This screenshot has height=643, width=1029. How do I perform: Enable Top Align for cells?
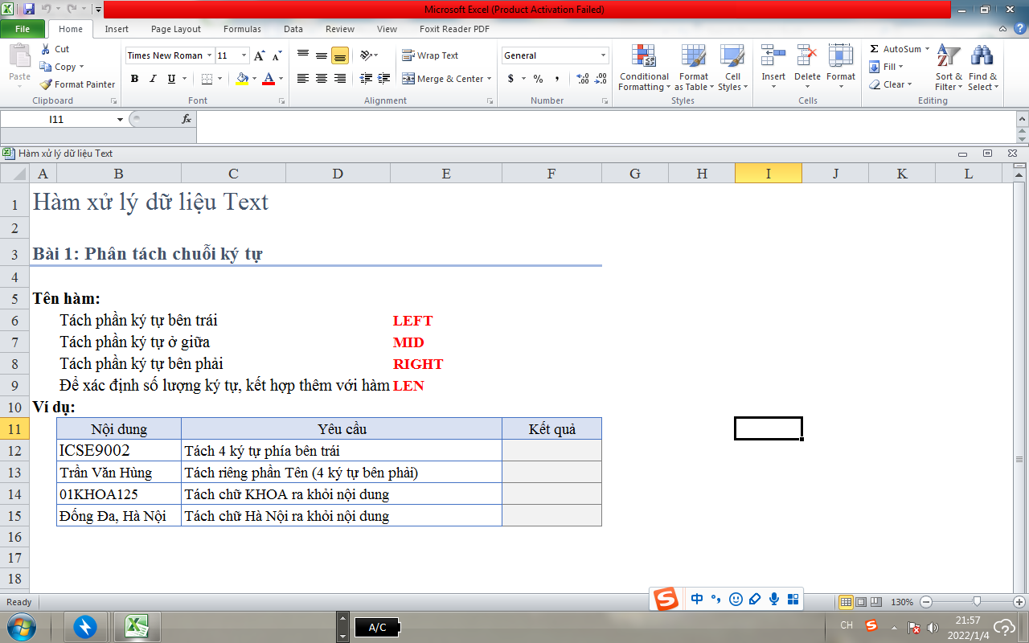click(x=303, y=55)
